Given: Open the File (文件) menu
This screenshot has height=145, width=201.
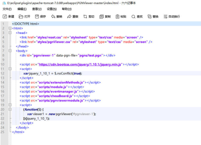Looking at the screenshot, I should click(7, 9).
